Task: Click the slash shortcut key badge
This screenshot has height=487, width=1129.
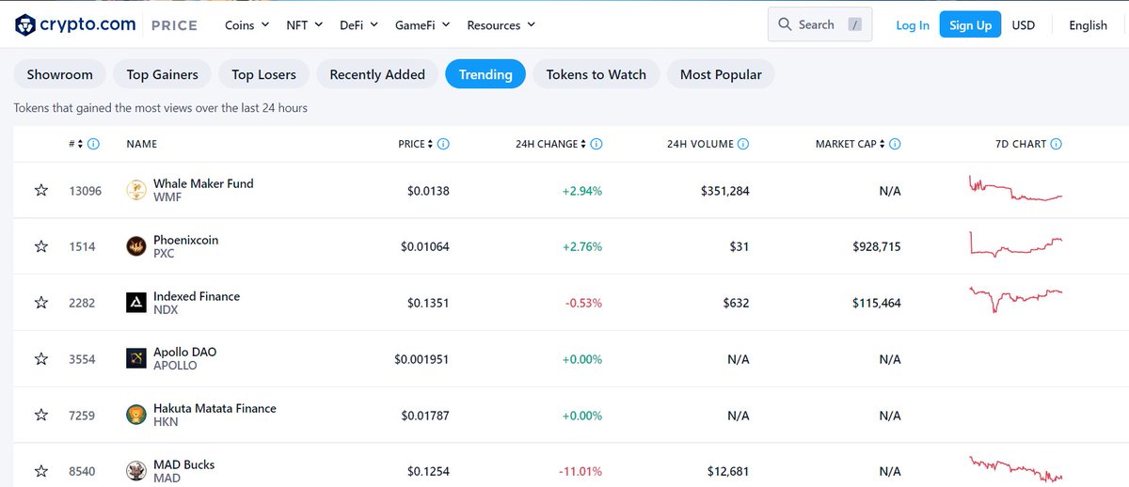Action: [854, 25]
